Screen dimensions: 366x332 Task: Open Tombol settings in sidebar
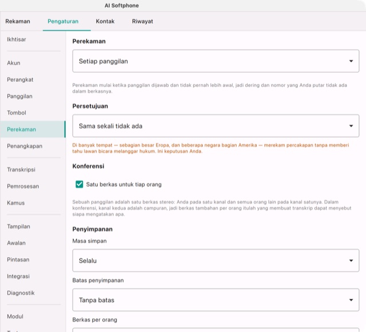click(x=33, y=113)
